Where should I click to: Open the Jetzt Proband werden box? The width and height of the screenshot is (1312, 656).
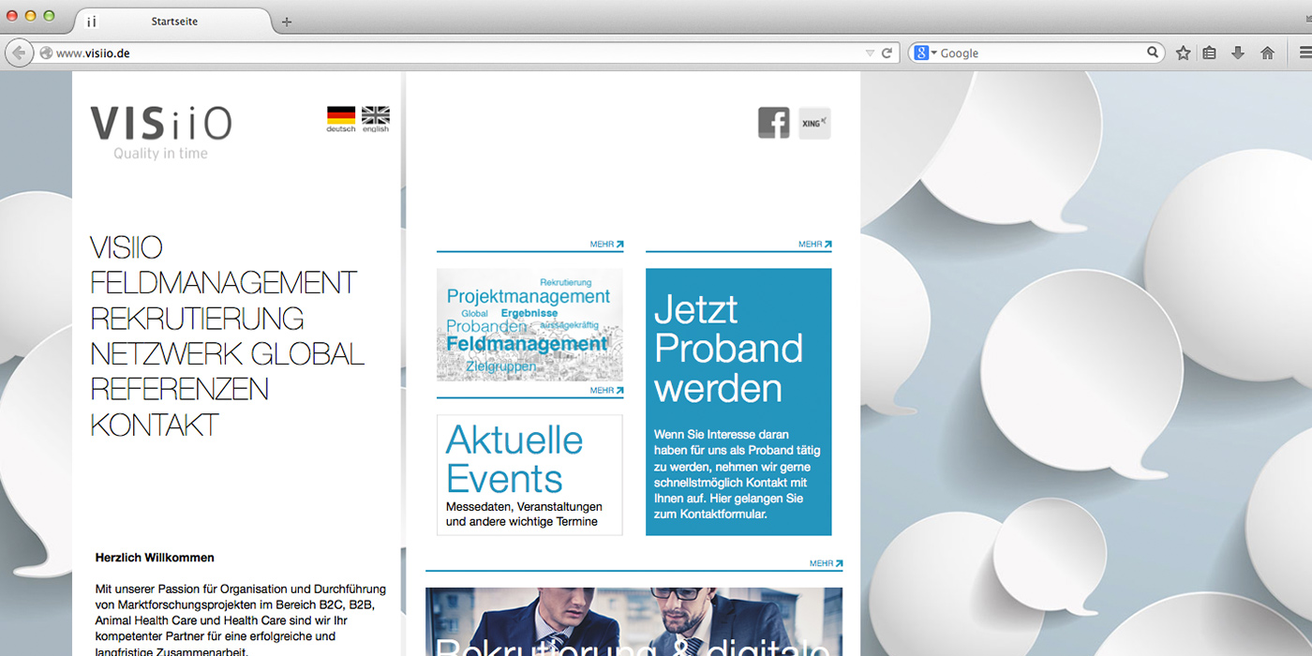(738, 402)
